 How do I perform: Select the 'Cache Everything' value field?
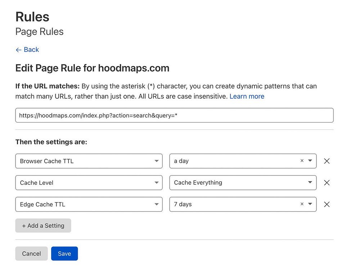(x=234, y=183)
